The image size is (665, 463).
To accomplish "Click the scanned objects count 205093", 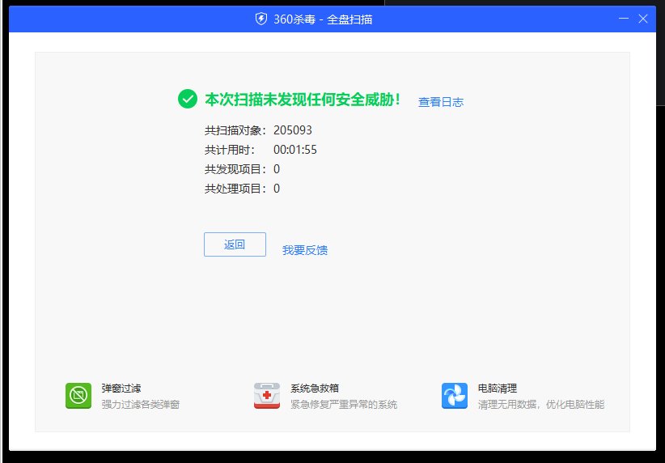I will (x=293, y=130).
